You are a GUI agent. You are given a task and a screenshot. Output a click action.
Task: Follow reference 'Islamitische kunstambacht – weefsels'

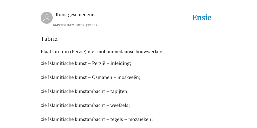pos(85,105)
